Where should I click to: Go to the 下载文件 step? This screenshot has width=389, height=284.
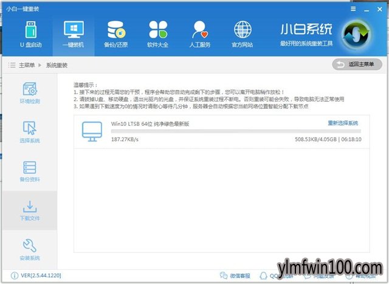(30, 210)
